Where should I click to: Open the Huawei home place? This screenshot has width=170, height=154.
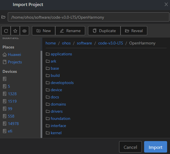14,54
